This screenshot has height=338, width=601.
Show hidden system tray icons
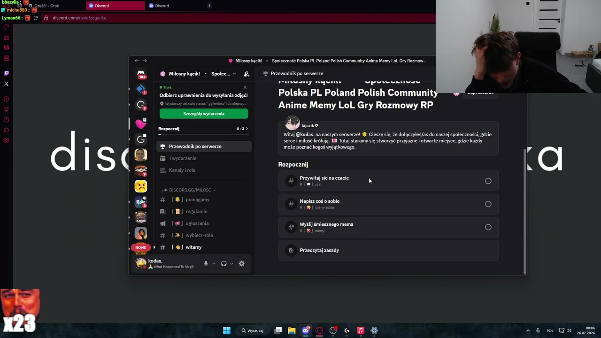(x=528, y=330)
